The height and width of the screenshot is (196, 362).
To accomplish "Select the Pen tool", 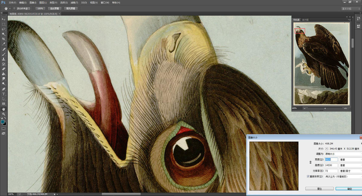I will click(4, 89).
